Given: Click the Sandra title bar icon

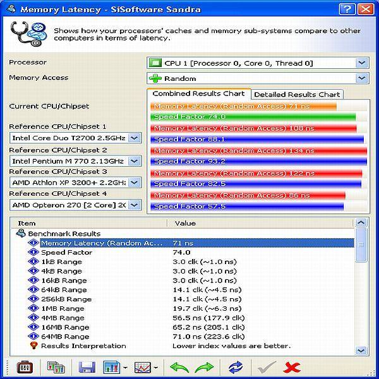Looking at the screenshot, I should [x=11, y=9].
